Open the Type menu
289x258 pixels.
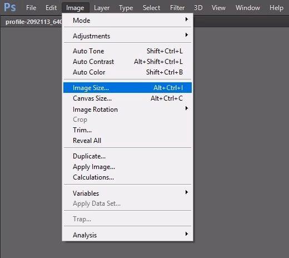pos(126,8)
